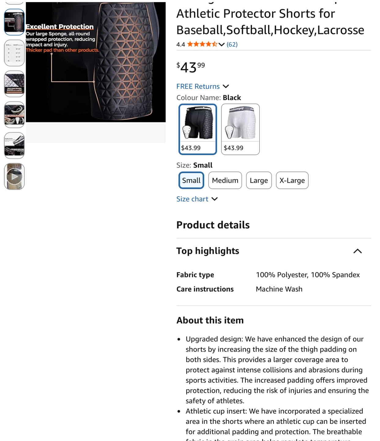The image size is (380, 441).
Task: Expand the Size chart link
Action: click(x=197, y=199)
